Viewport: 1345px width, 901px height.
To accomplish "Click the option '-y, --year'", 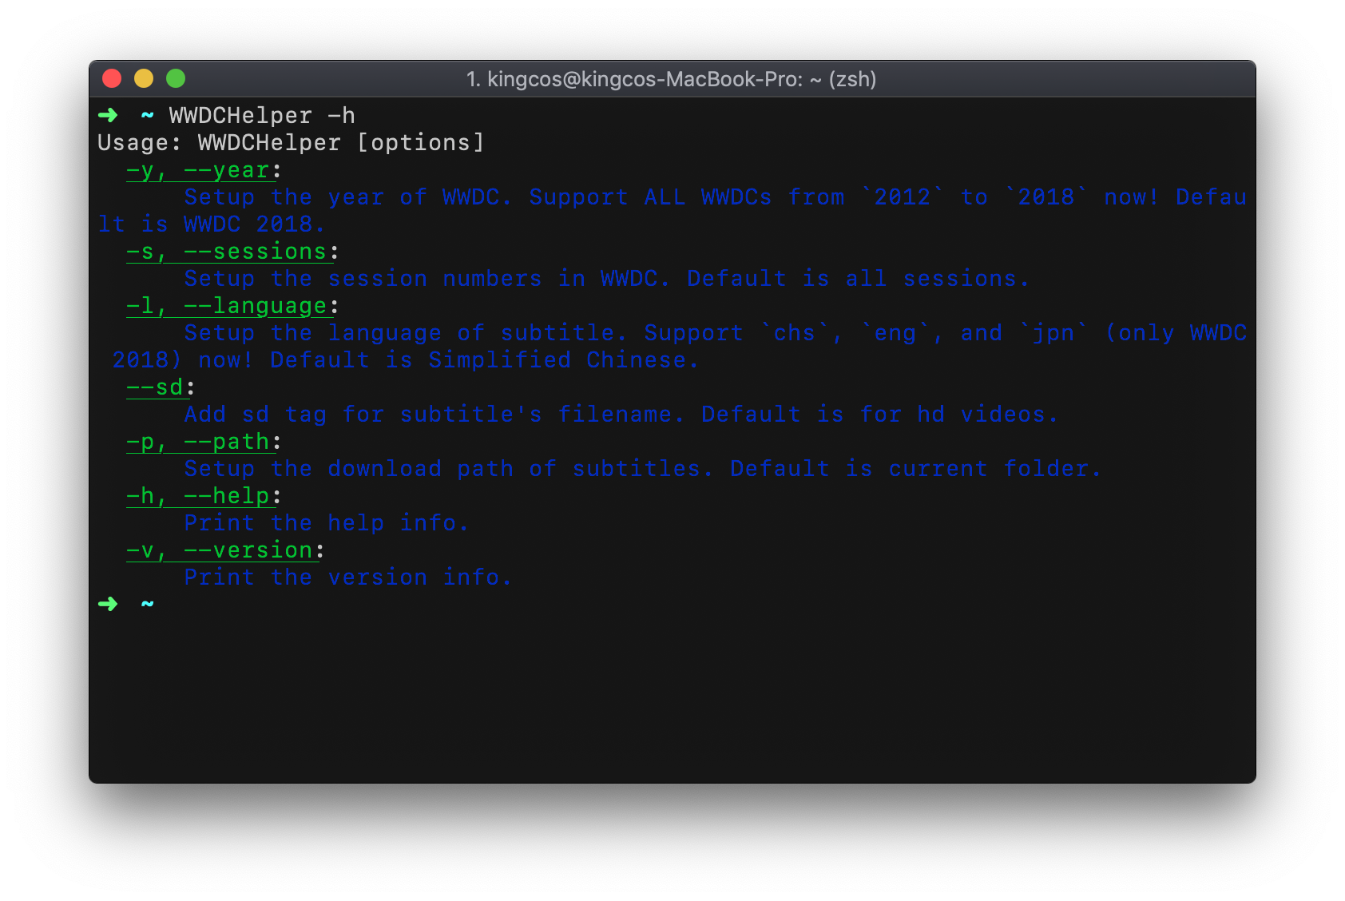I will 197,170.
